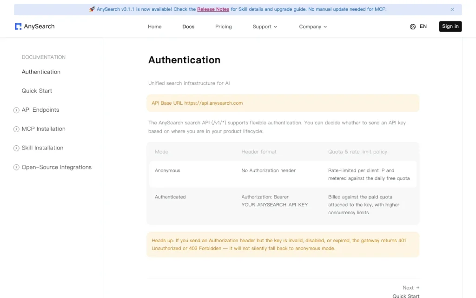Dismiss the release announcement banner
476x298 pixels.
pyautogui.click(x=452, y=9)
